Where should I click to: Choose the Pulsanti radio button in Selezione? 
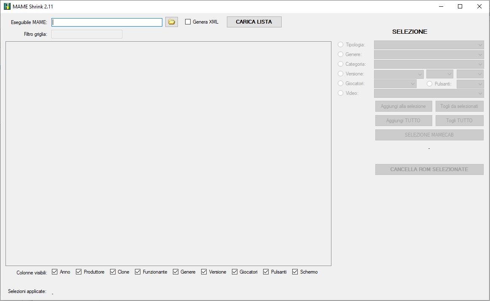pos(430,84)
